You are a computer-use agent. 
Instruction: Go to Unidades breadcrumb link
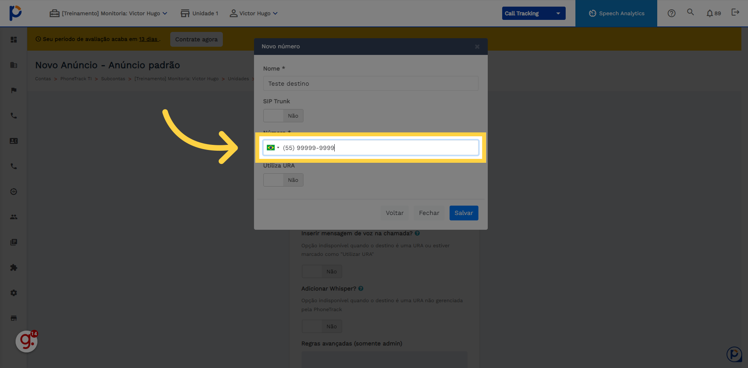[238, 79]
